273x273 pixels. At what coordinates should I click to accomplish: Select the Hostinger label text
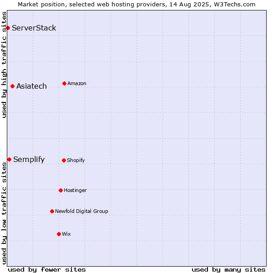tap(75, 190)
